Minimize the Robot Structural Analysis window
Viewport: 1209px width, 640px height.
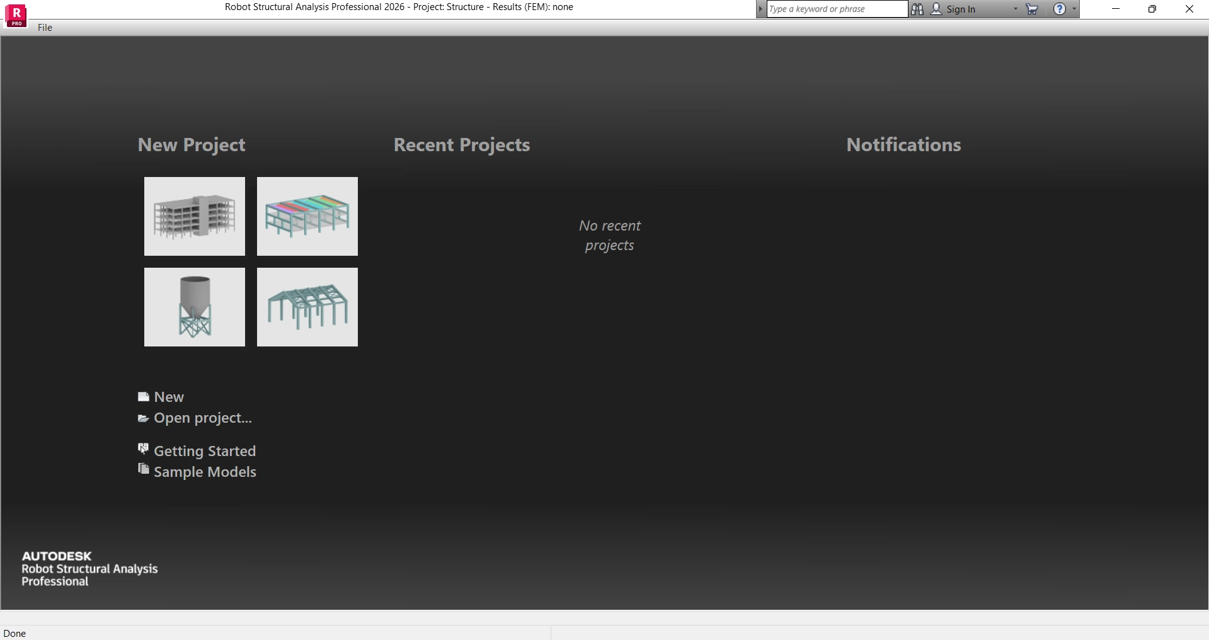click(1116, 9)
